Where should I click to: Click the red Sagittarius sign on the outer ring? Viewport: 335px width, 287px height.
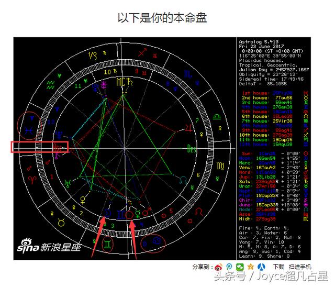pos(142,52)
